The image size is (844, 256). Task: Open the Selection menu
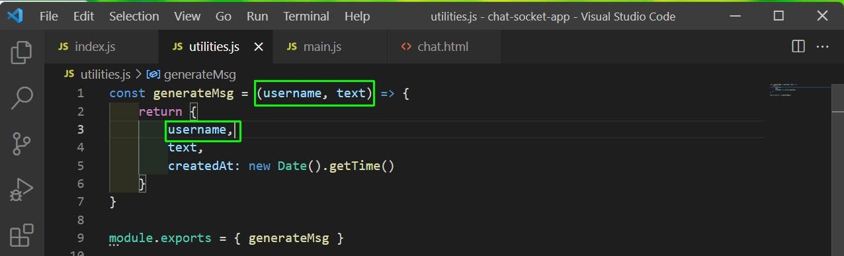[x=134, y=17]
